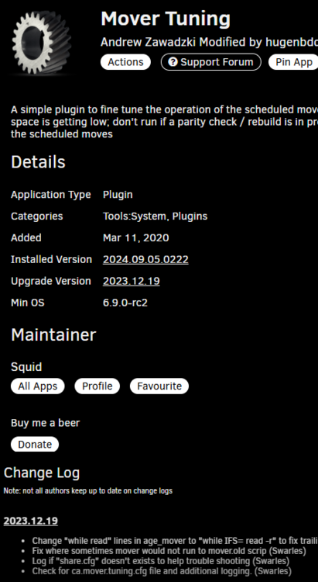
Task: Click the Change Log heading
Action: coord(42,473)
